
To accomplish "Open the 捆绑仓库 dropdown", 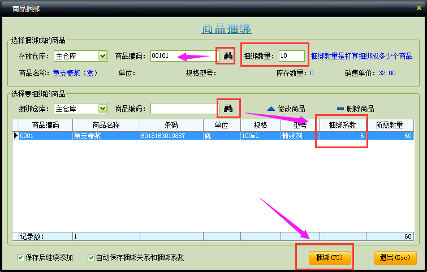I will click(x=103, y=109).
